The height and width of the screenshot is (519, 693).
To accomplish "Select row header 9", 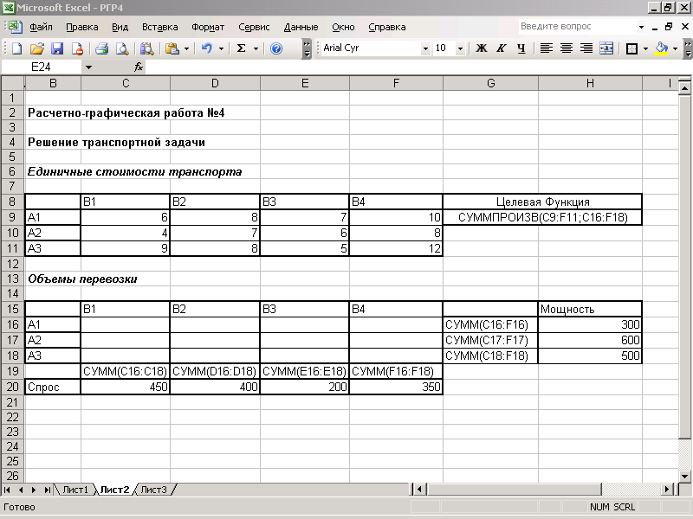I will pyautogui.click(x=12, y=217).
